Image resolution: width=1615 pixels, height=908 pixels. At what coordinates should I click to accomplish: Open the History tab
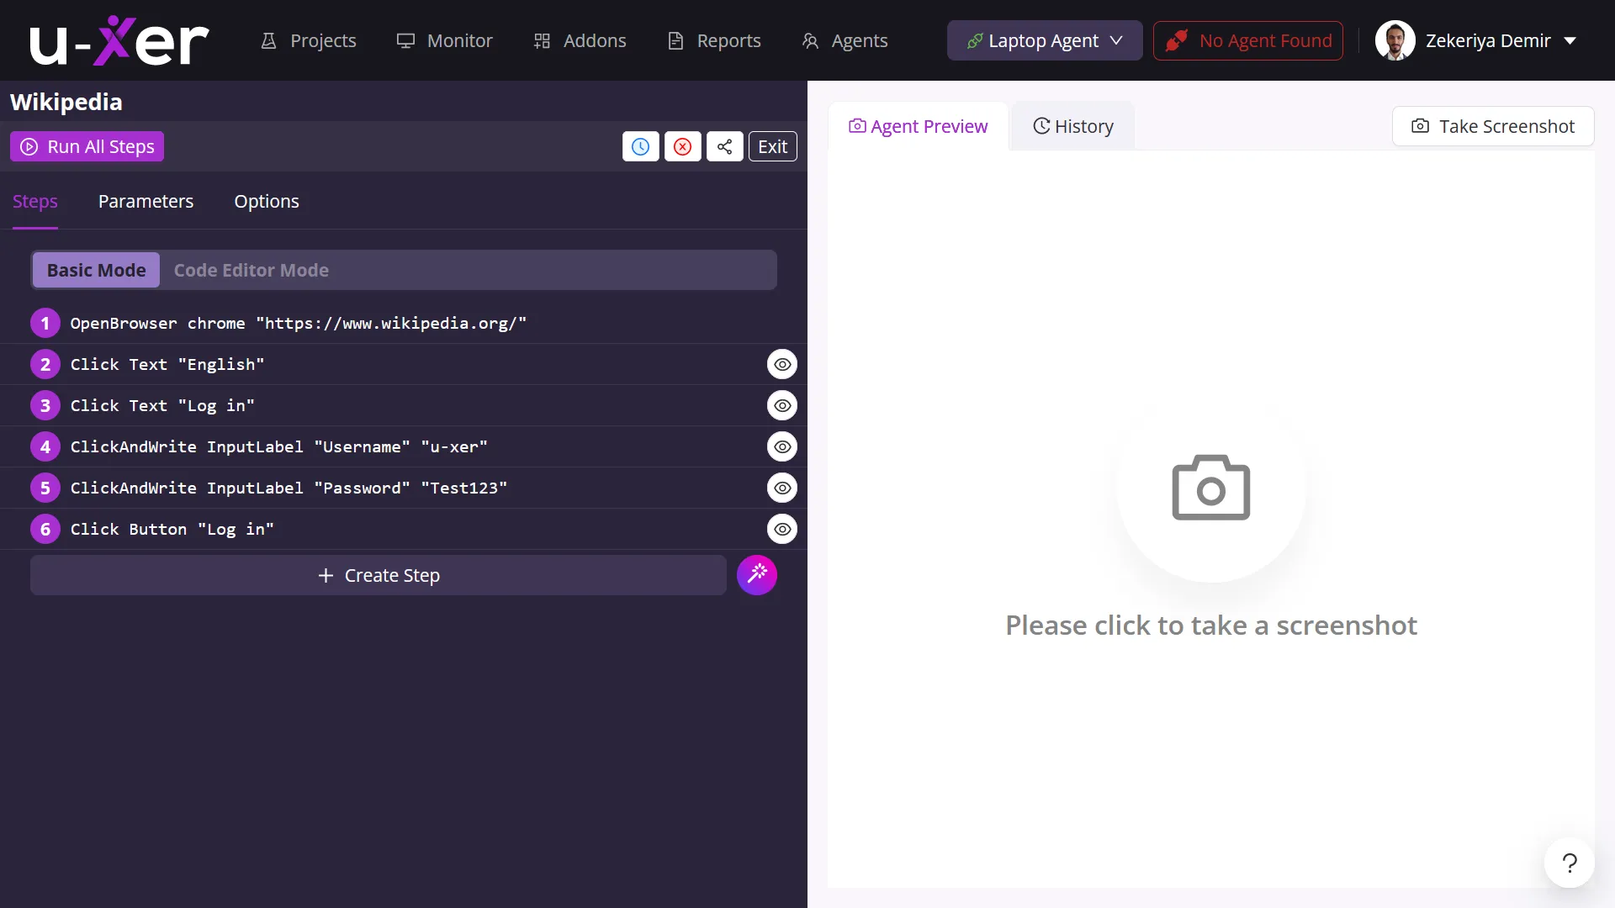point(1073,126)
